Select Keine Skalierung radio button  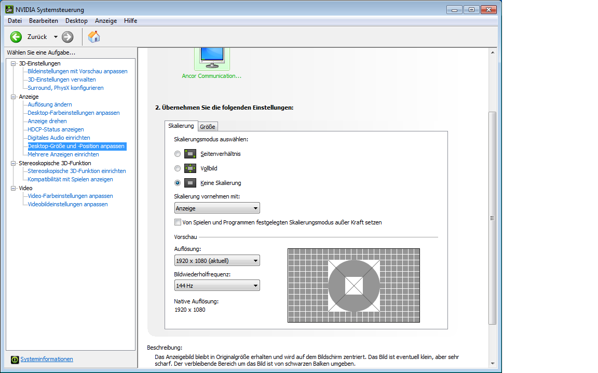pyautogui.click(x=178, y=183)
